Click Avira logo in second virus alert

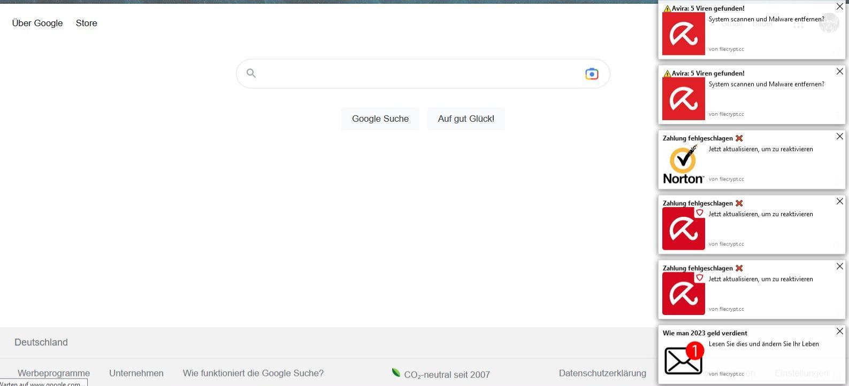(x=684, y=99)
